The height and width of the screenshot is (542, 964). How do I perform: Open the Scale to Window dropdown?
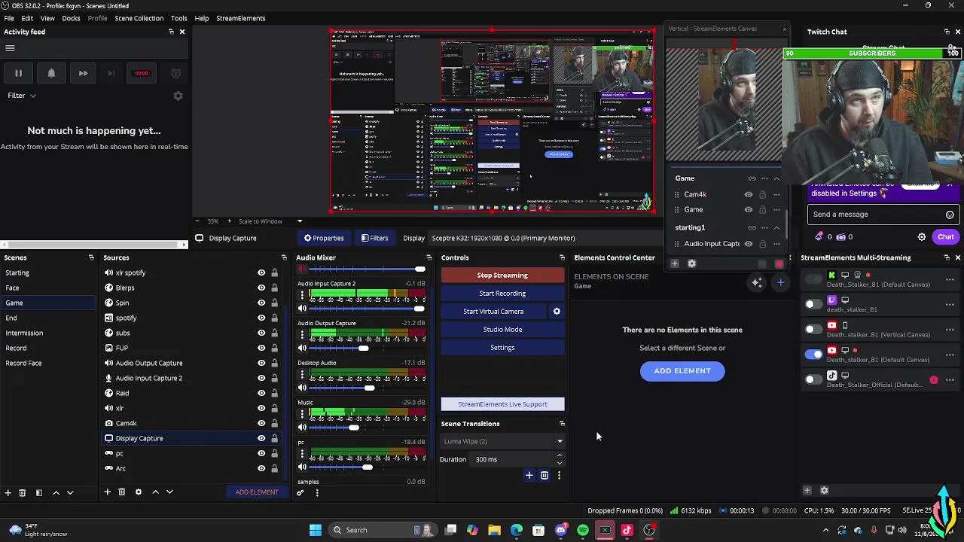click(x=300, y=221)
